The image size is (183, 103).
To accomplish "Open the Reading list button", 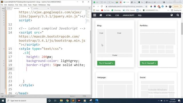I will (176, 10).
